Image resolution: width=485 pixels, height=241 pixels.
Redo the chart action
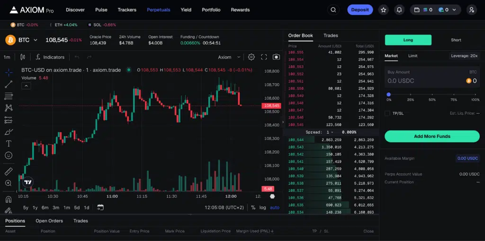click(90, 57)
